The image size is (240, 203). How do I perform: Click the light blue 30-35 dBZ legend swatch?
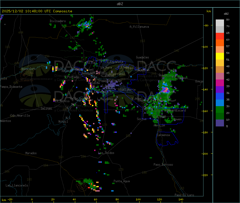pyautogui.click(x=220, y=103)
